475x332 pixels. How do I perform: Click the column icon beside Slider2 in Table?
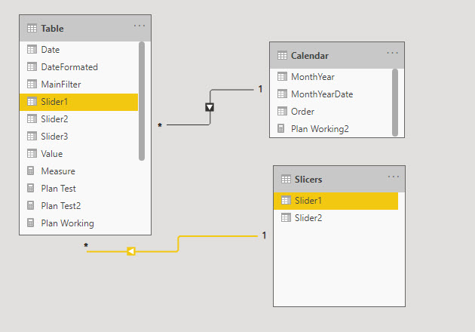coord(32,119)
